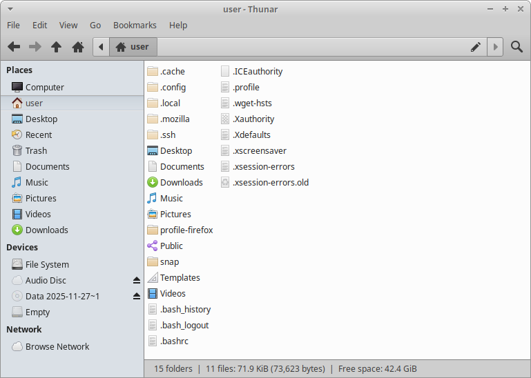Select Music folder in file list
Screen dimensions: 531x378
(x=165, y=198)
